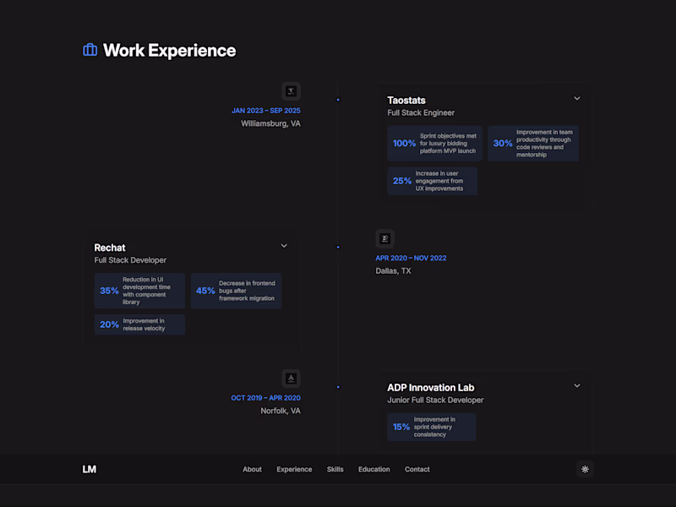This screenshot has width=676, height=507.
Task: Click the briefcase icon beside Work Experience heading
Action: point(90,51)
